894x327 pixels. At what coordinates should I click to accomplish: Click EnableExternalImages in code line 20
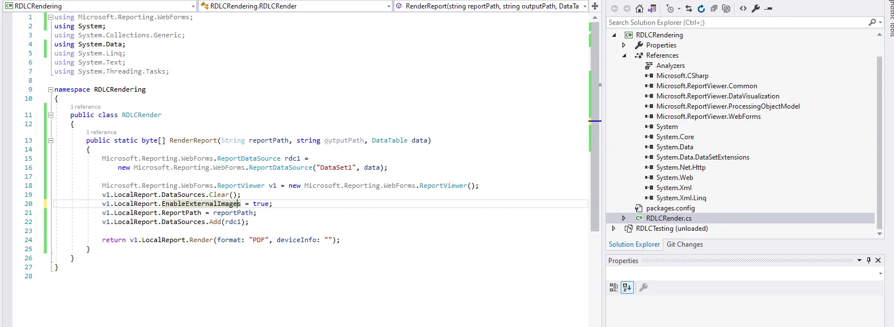[x=201, y=204]
